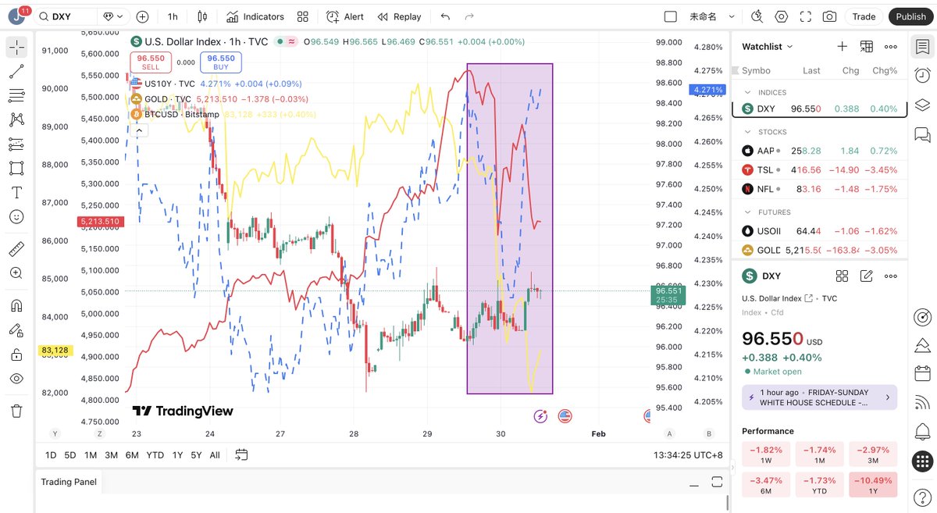The width and height of the screenshot is (937, 513).
Task: Open chart settings hexagon icon
Action: pyautogui.click(x=781, y=16)
